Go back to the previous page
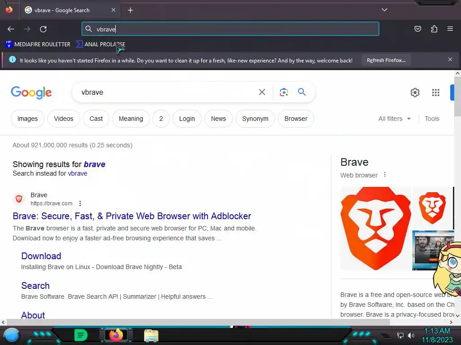The width and height of the screenshot is (461, 345). (x=11, y=29)
